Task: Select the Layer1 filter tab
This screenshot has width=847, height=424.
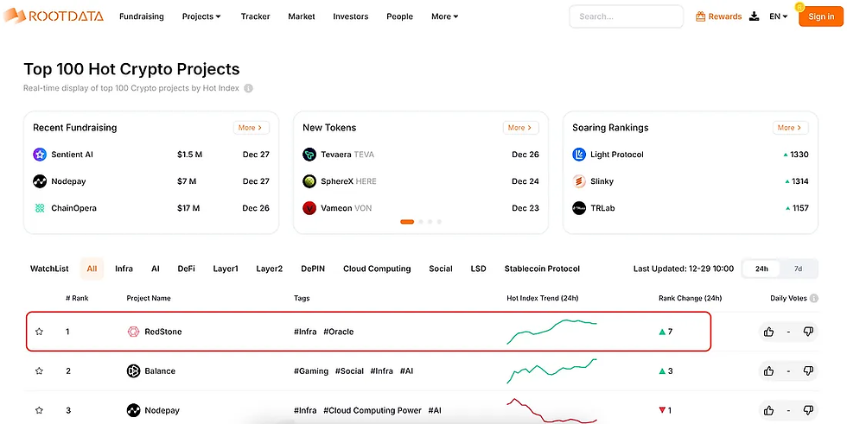Action: click(226, 269)
